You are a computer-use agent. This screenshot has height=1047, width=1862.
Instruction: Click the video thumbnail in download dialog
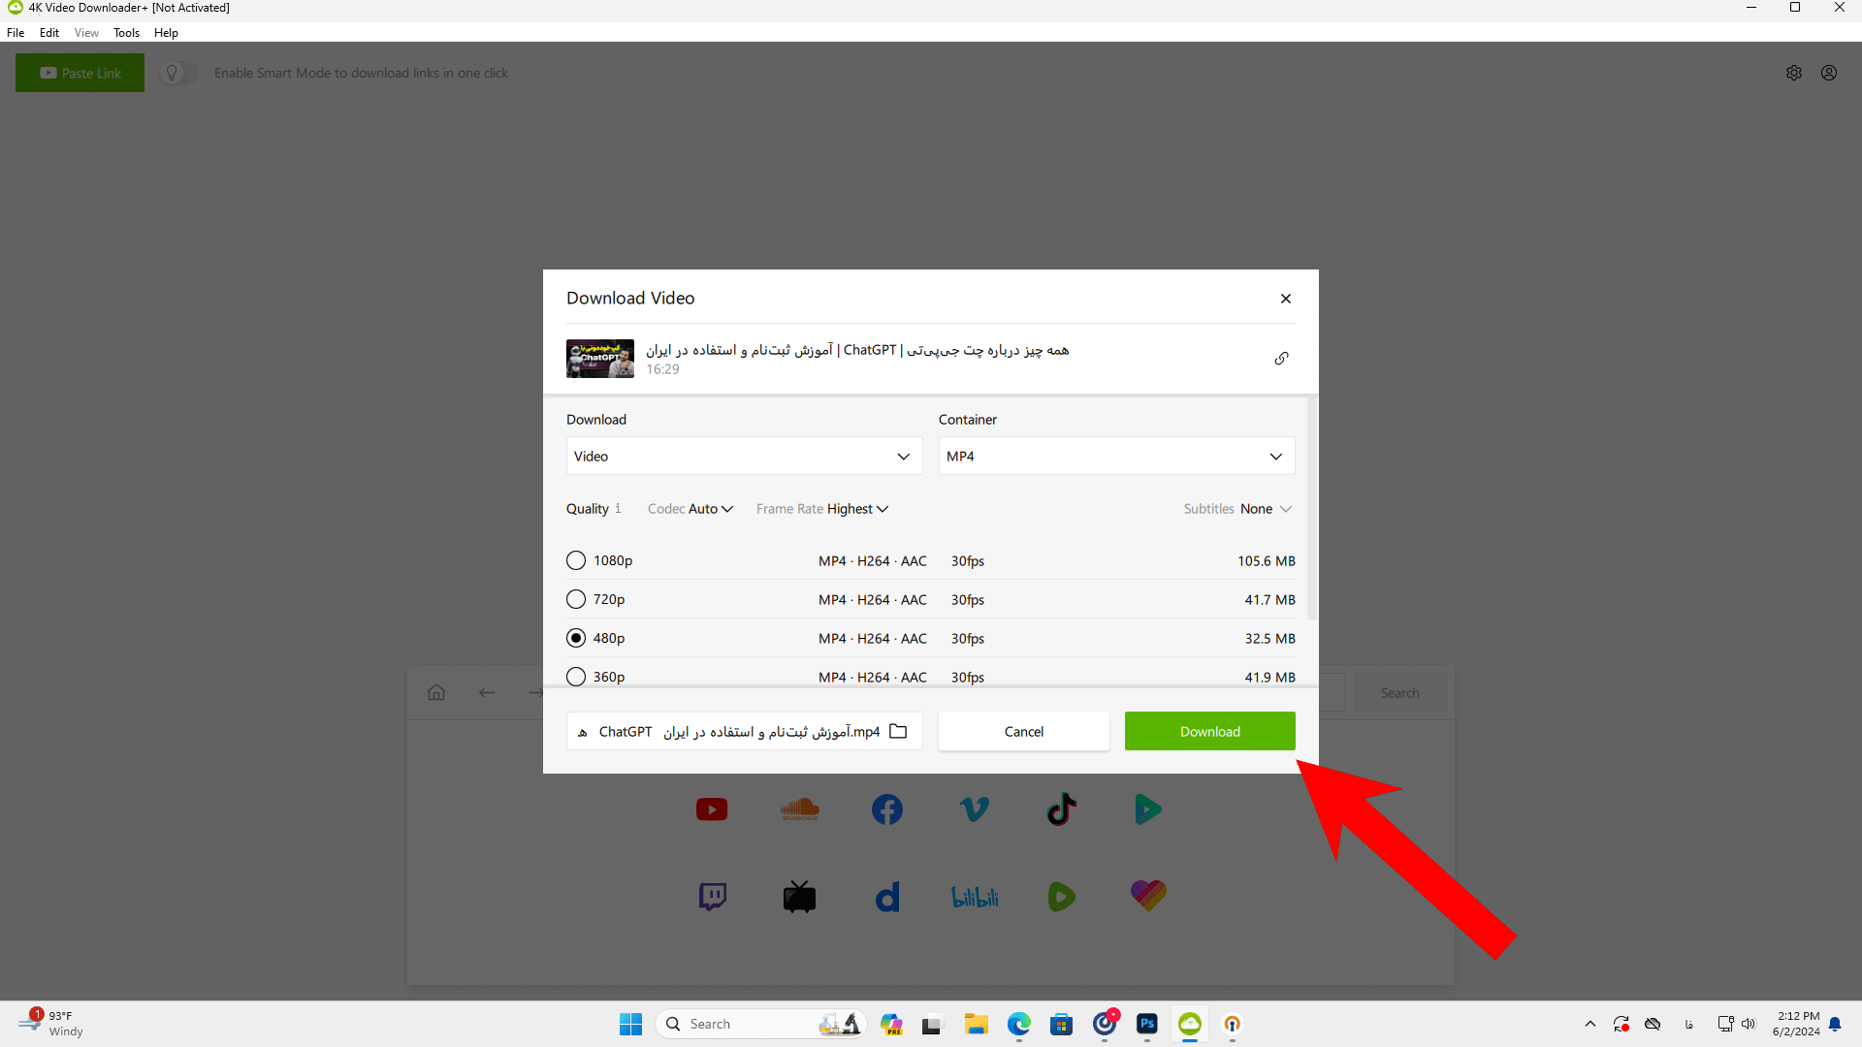coord(598,358)
